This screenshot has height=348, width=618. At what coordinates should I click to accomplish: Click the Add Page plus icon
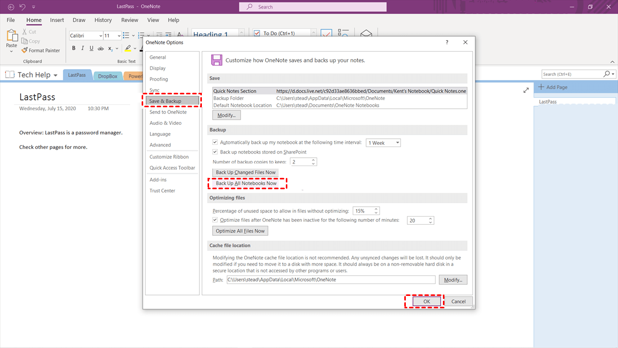pyautogui.click(x=541, y=87)
